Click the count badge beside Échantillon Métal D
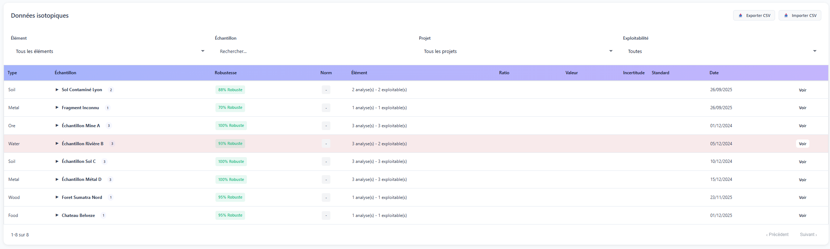The image size is (830, 249). click(110, 179)
